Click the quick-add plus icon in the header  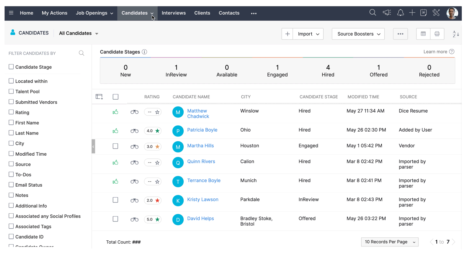[412, 13]
